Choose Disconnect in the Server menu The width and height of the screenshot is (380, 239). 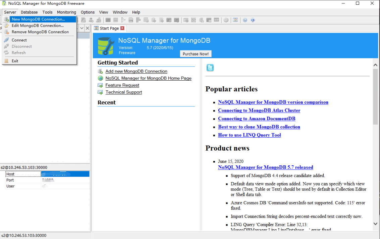(x=40, y=46)
